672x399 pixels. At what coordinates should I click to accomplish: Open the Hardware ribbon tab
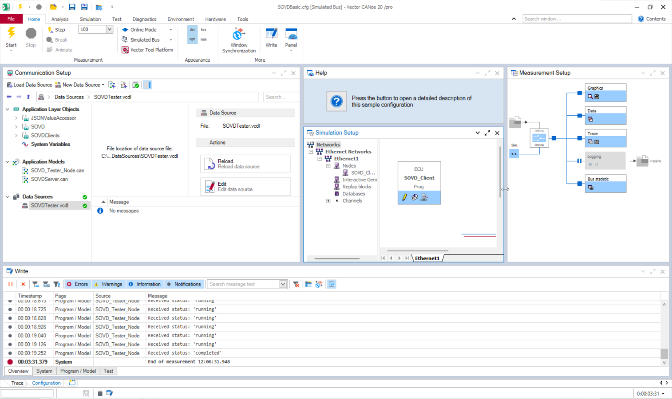click(215, 19)
